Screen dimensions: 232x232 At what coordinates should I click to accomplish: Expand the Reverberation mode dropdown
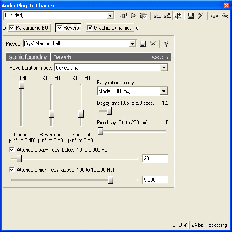[x=164, y=68]
